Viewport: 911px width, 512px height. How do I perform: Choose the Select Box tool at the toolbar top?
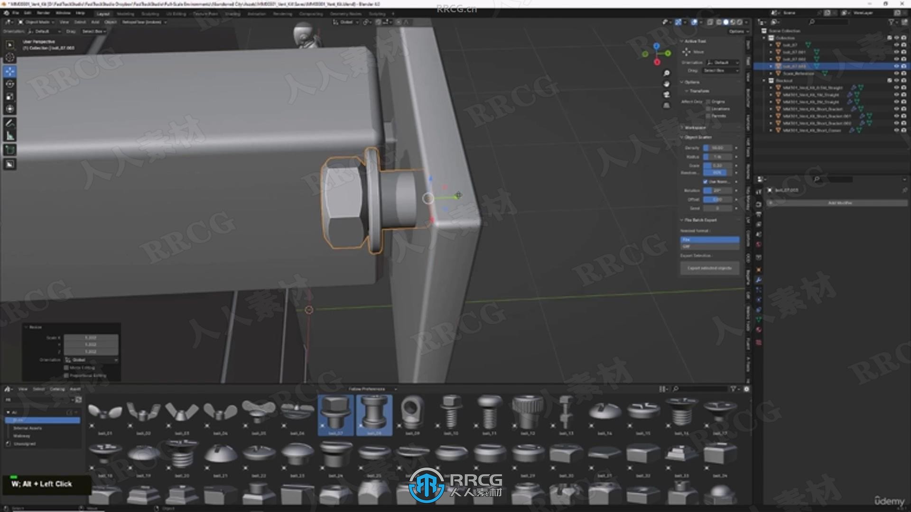[9, 45]
